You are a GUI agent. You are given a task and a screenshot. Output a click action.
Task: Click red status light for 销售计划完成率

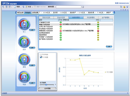61,25
